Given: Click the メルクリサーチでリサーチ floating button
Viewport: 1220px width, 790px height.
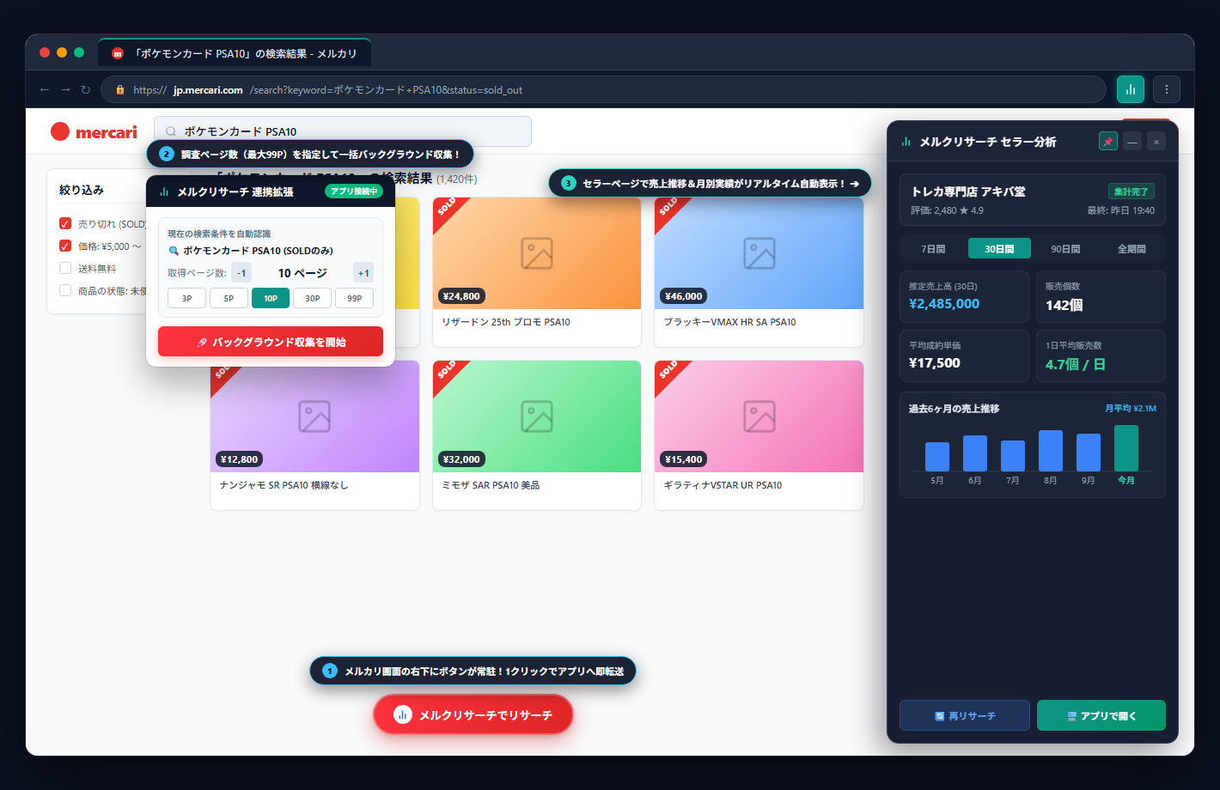Looking at the screenshot, I should tap(473, 714).
